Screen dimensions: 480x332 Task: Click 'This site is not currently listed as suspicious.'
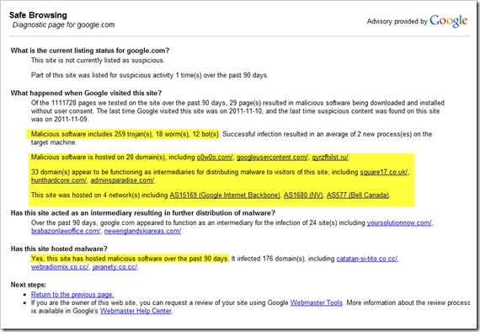point(98,61)
